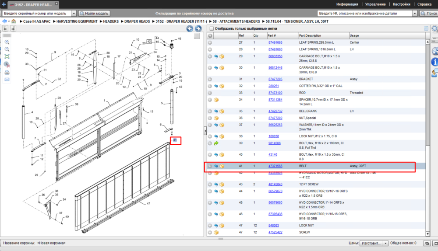
Task: Select the row 28 LEAF SPRING marker circle
Action: tap(210, 50)
